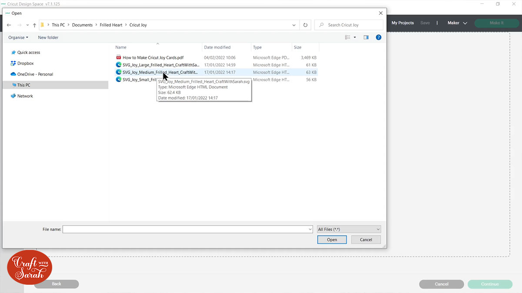Expand the Organise dropdown menu
This screenshot has width=522, height=293.
point(18,37)
